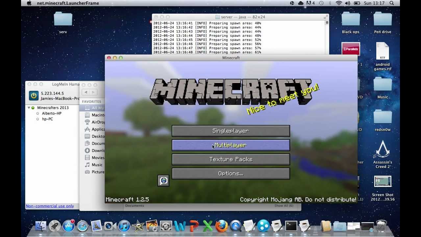Open the cloud icon in menu bar

click(x=301, y=3)
